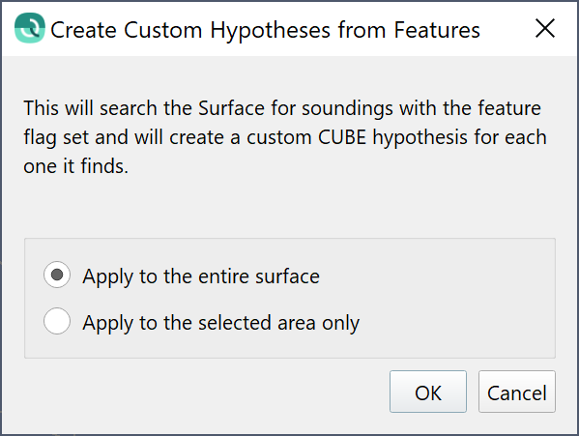Click the empty circle of the unselected radio

point(57,321)
